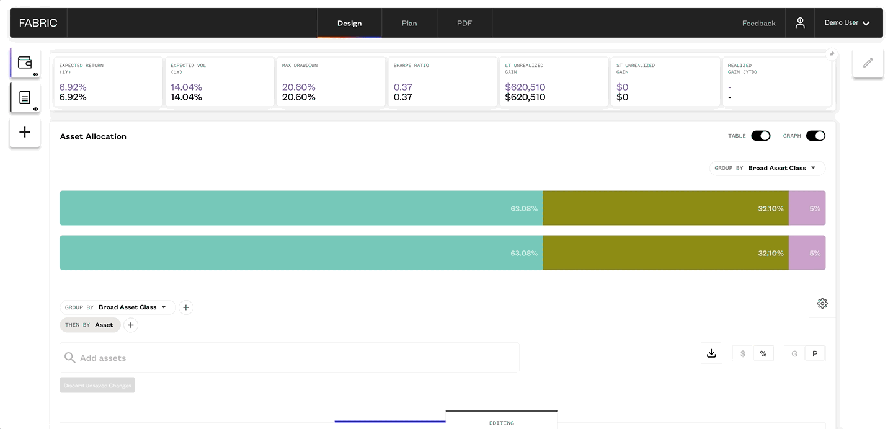
Task: Click the Sharpe Ratio card
Action: pyautogui.click(x=443, y=82)
